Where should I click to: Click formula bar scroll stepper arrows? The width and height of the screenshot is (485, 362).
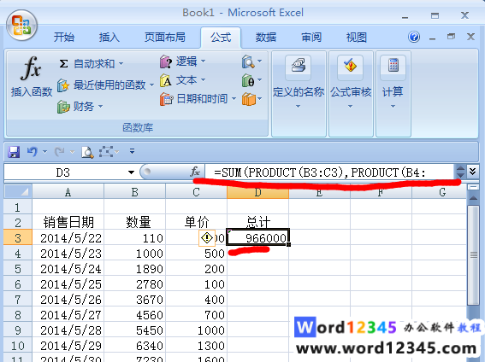[460, 172]
